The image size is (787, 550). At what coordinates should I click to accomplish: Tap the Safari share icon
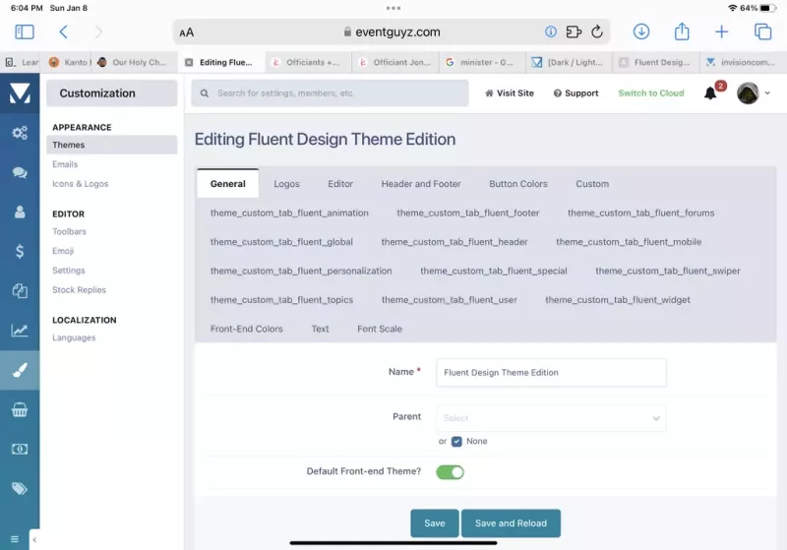click(x=682, y=31)
